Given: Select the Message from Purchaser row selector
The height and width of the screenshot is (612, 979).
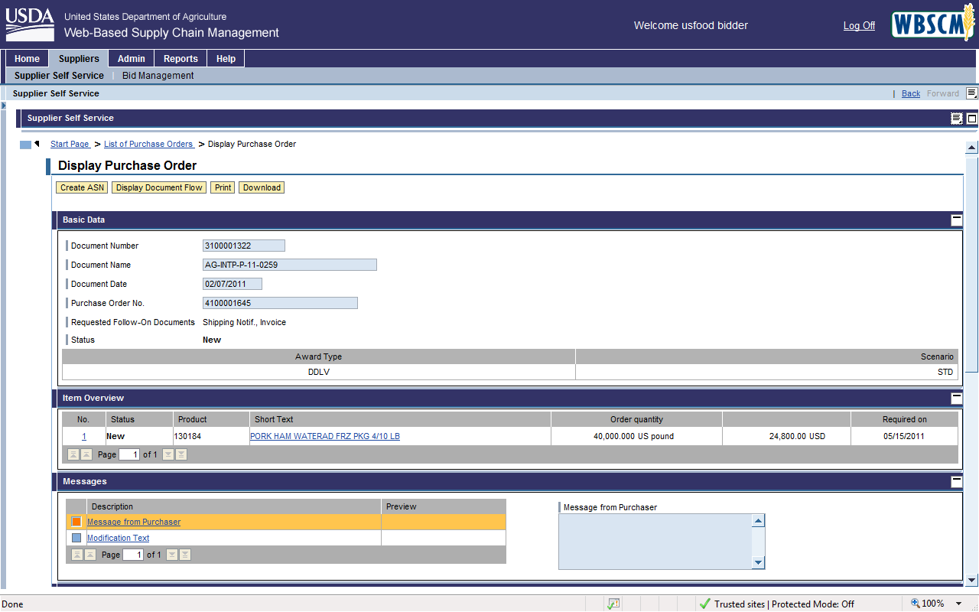Looking at the screenshot, I should coord(76,522).
